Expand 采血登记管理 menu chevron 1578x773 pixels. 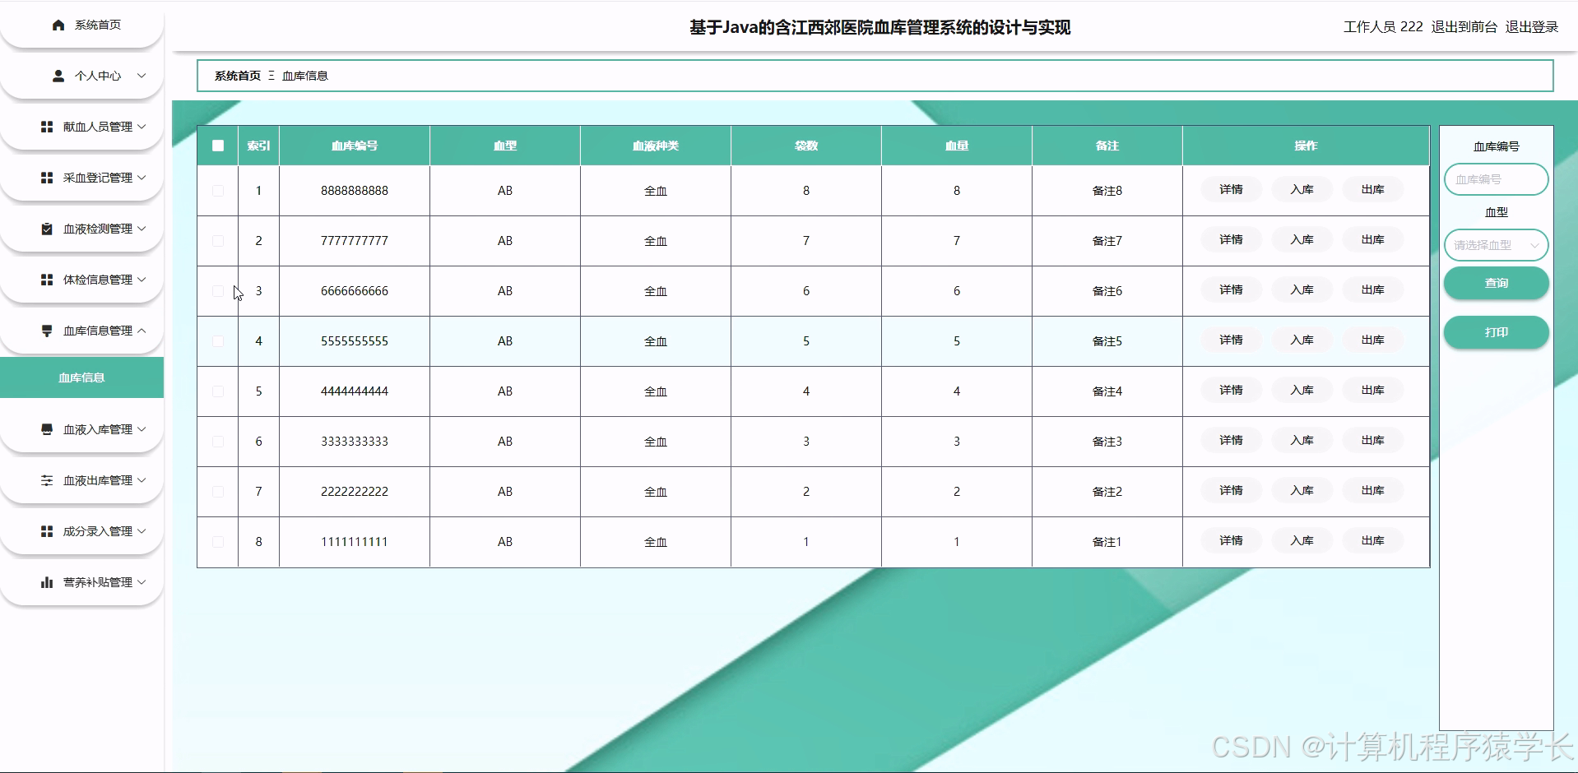tap(142, 178)
